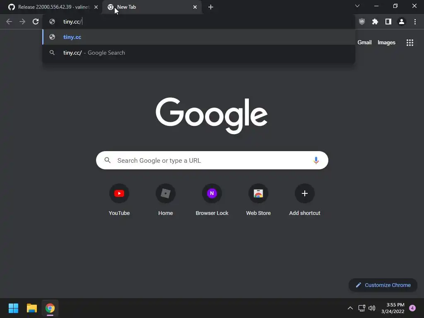The width and height of the screenshot is (424, 318).
Task: Open Chrome three-dot menu
Action: pyautogui.click(x=415, y=22)
